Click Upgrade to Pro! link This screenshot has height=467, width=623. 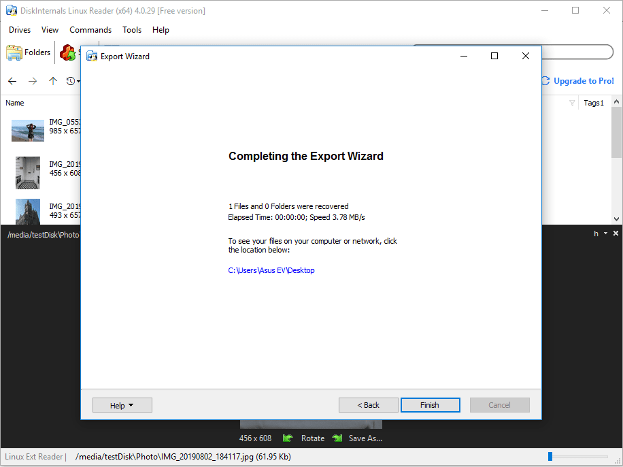584,81
